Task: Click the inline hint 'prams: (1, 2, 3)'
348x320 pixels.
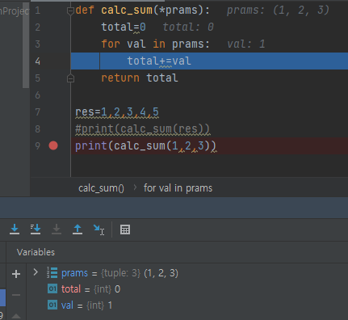Action: coord(278,11)
